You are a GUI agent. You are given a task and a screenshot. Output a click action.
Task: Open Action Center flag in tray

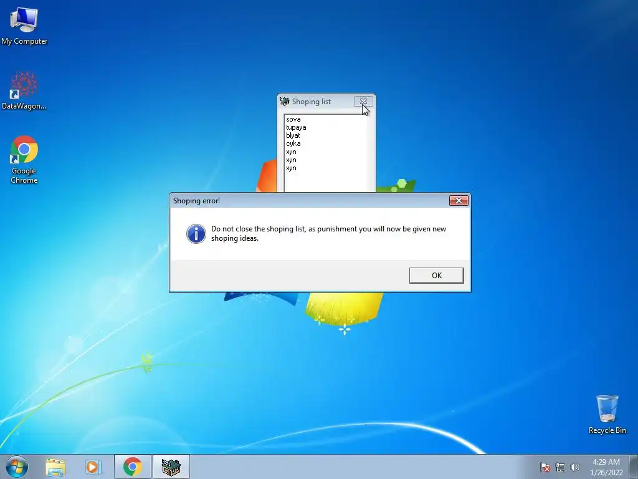click(x=545, y=467)
